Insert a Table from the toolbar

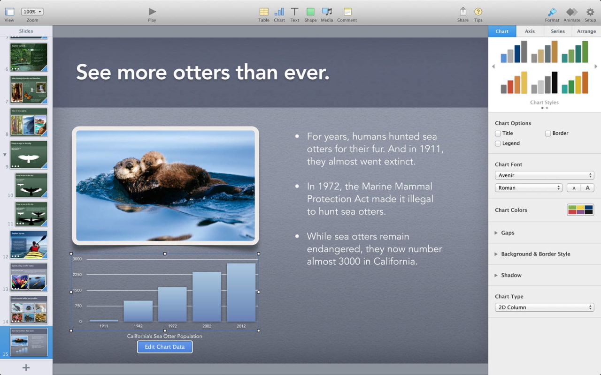(x=264, y=12)
